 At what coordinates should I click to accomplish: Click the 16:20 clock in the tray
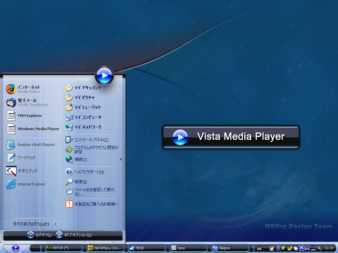click(329, 248)
